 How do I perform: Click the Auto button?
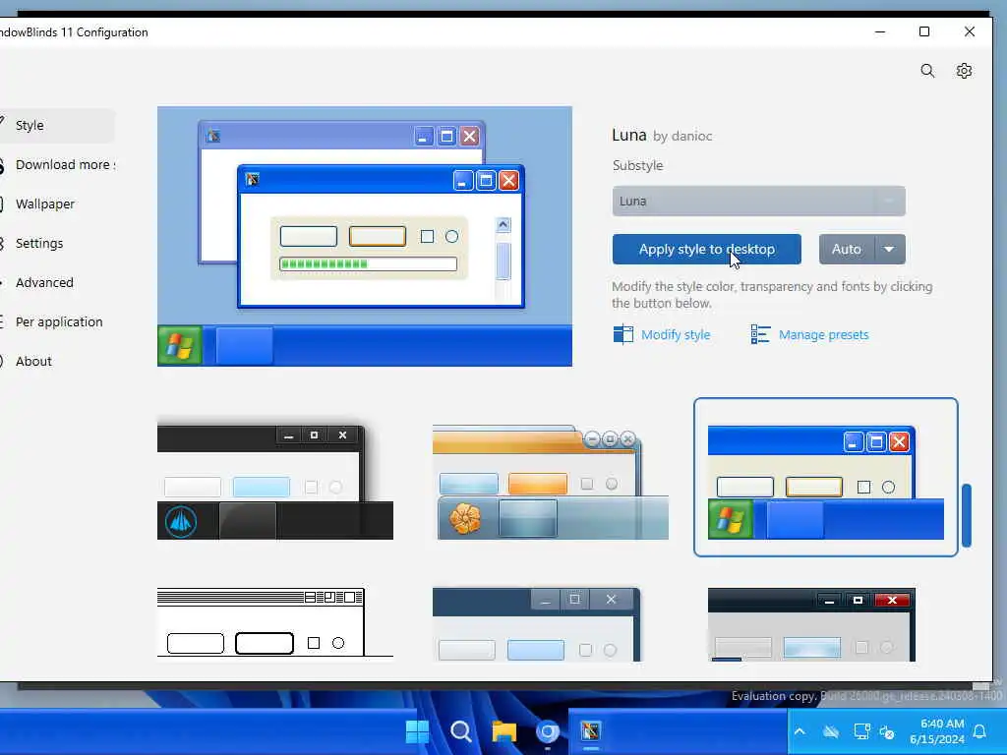pyautogui.click(x=846, y=249)
